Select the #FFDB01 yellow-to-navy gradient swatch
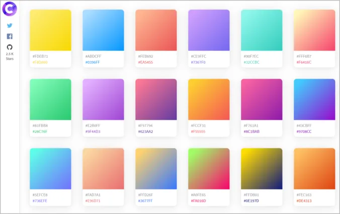 pyautogui.click(x=262, y=168)
